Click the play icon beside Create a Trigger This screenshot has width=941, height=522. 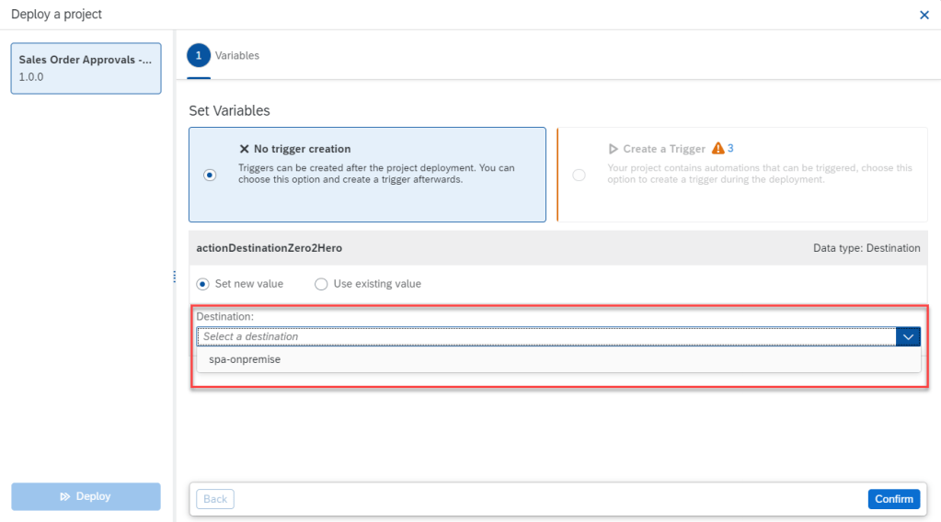click(614, 149)
